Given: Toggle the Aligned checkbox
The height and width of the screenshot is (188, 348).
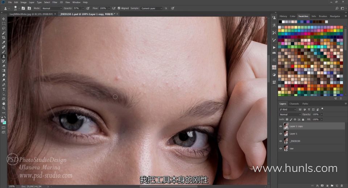Looking at the screenshot, I should click(x=119, y=8).
